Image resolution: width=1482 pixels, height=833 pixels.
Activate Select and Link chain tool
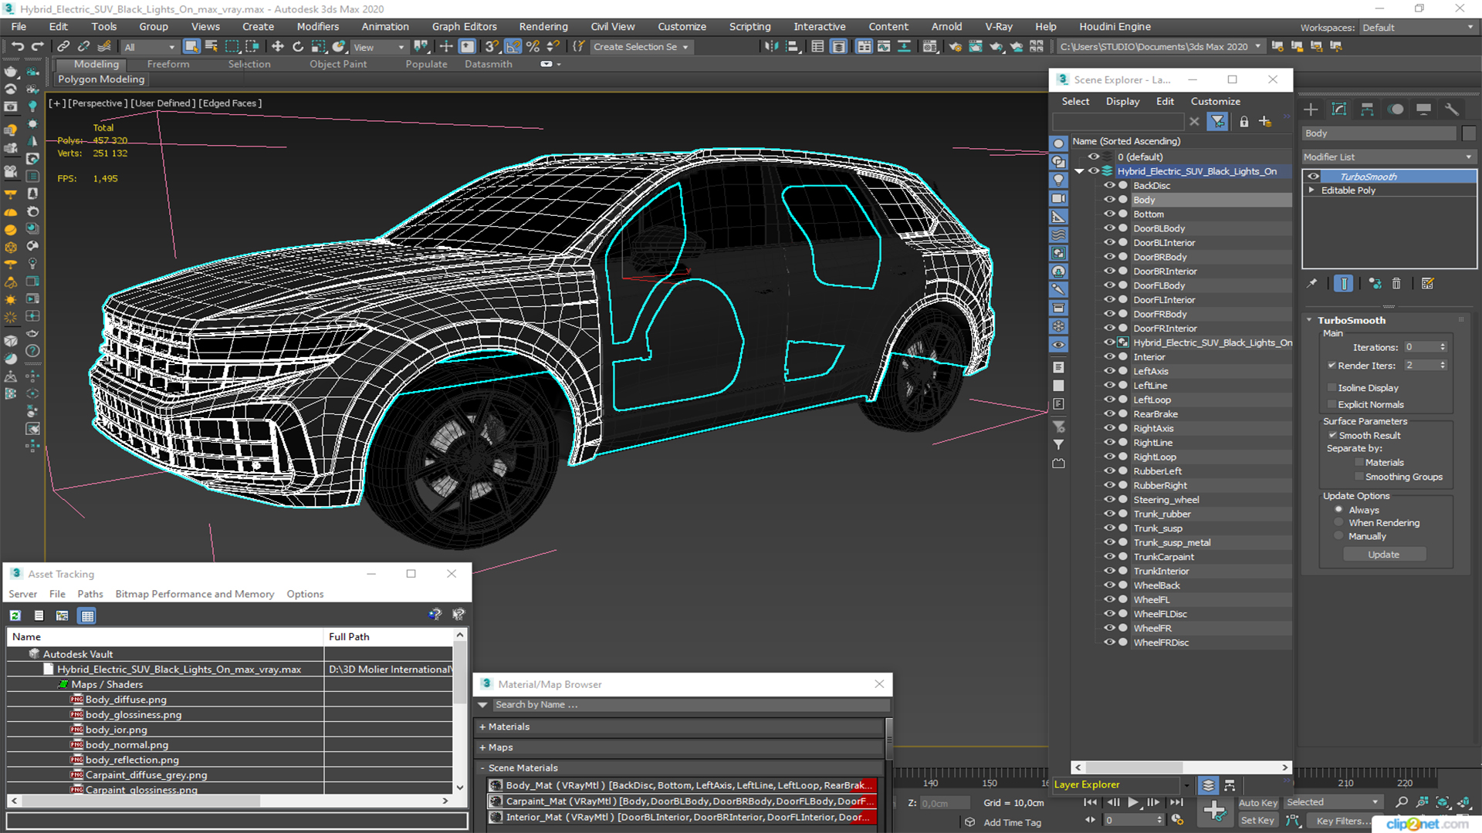64,46
